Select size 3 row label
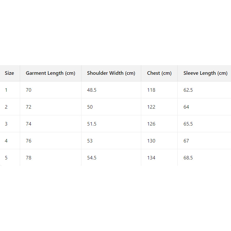 [x=6, y=124]
